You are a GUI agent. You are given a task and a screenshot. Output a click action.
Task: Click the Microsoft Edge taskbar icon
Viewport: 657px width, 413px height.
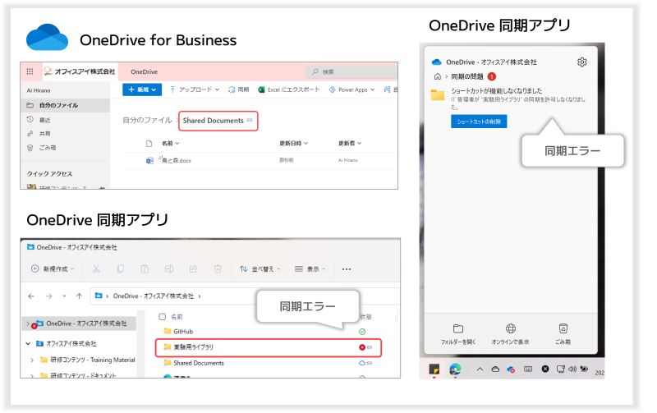[x=455, y=369]
